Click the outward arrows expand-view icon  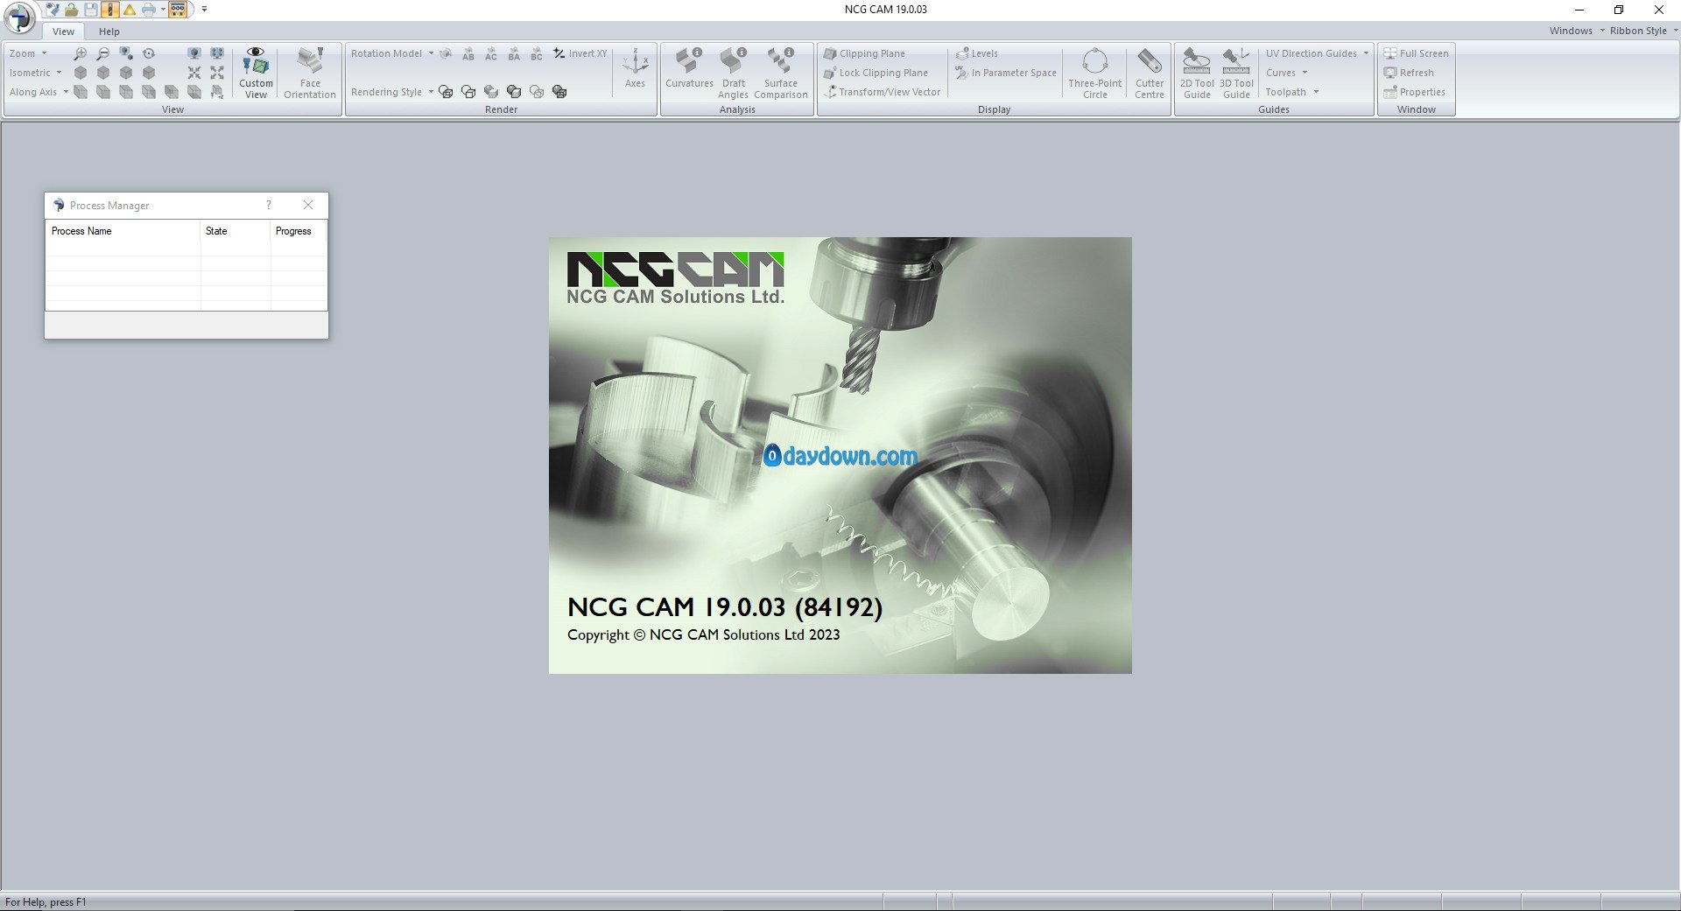click(x=217, y=73)
